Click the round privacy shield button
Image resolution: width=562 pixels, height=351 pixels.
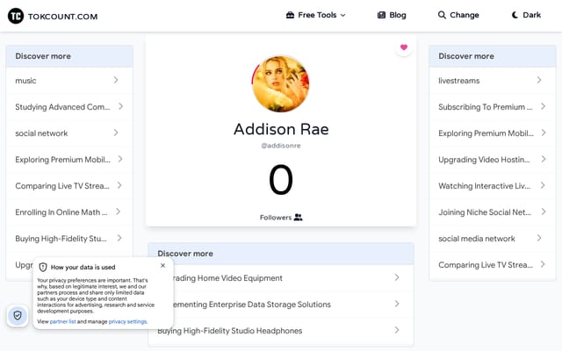click(18, 316)
